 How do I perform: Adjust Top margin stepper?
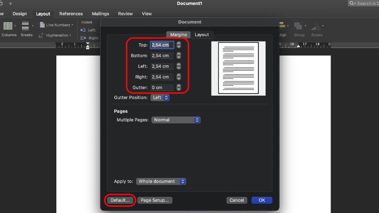coord(179,45)
